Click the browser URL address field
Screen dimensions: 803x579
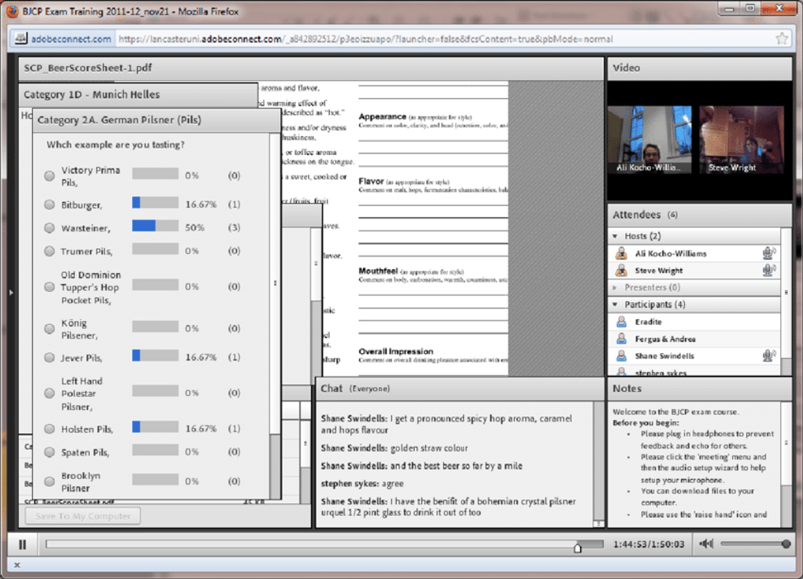[x=443, y=39]
